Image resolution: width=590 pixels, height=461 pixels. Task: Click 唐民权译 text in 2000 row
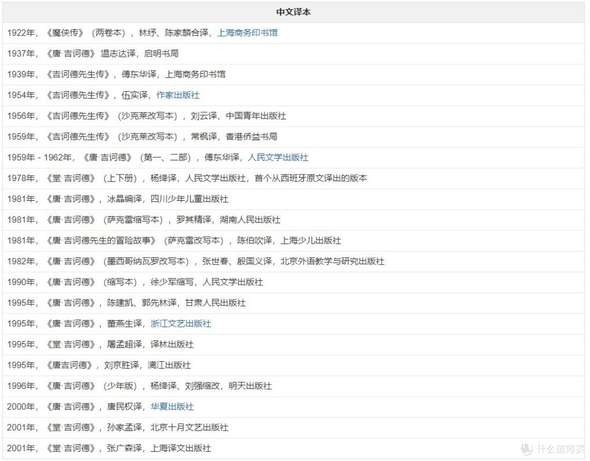[x=124, y=406]
